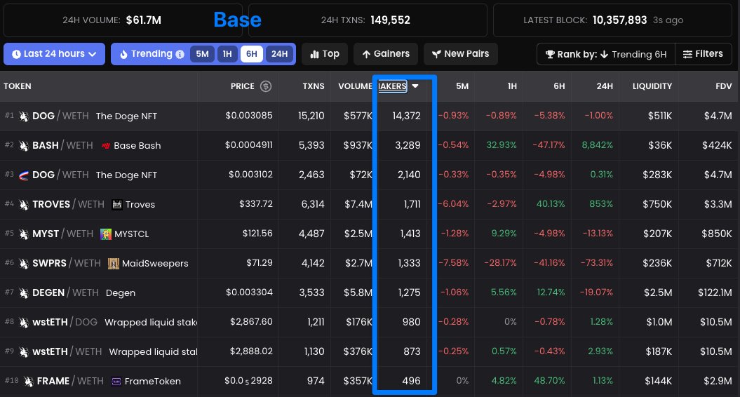The width and height of the screenshot is (740, 397).
Task: Click the $122.1M FDV value
Action: pos(715,292)
